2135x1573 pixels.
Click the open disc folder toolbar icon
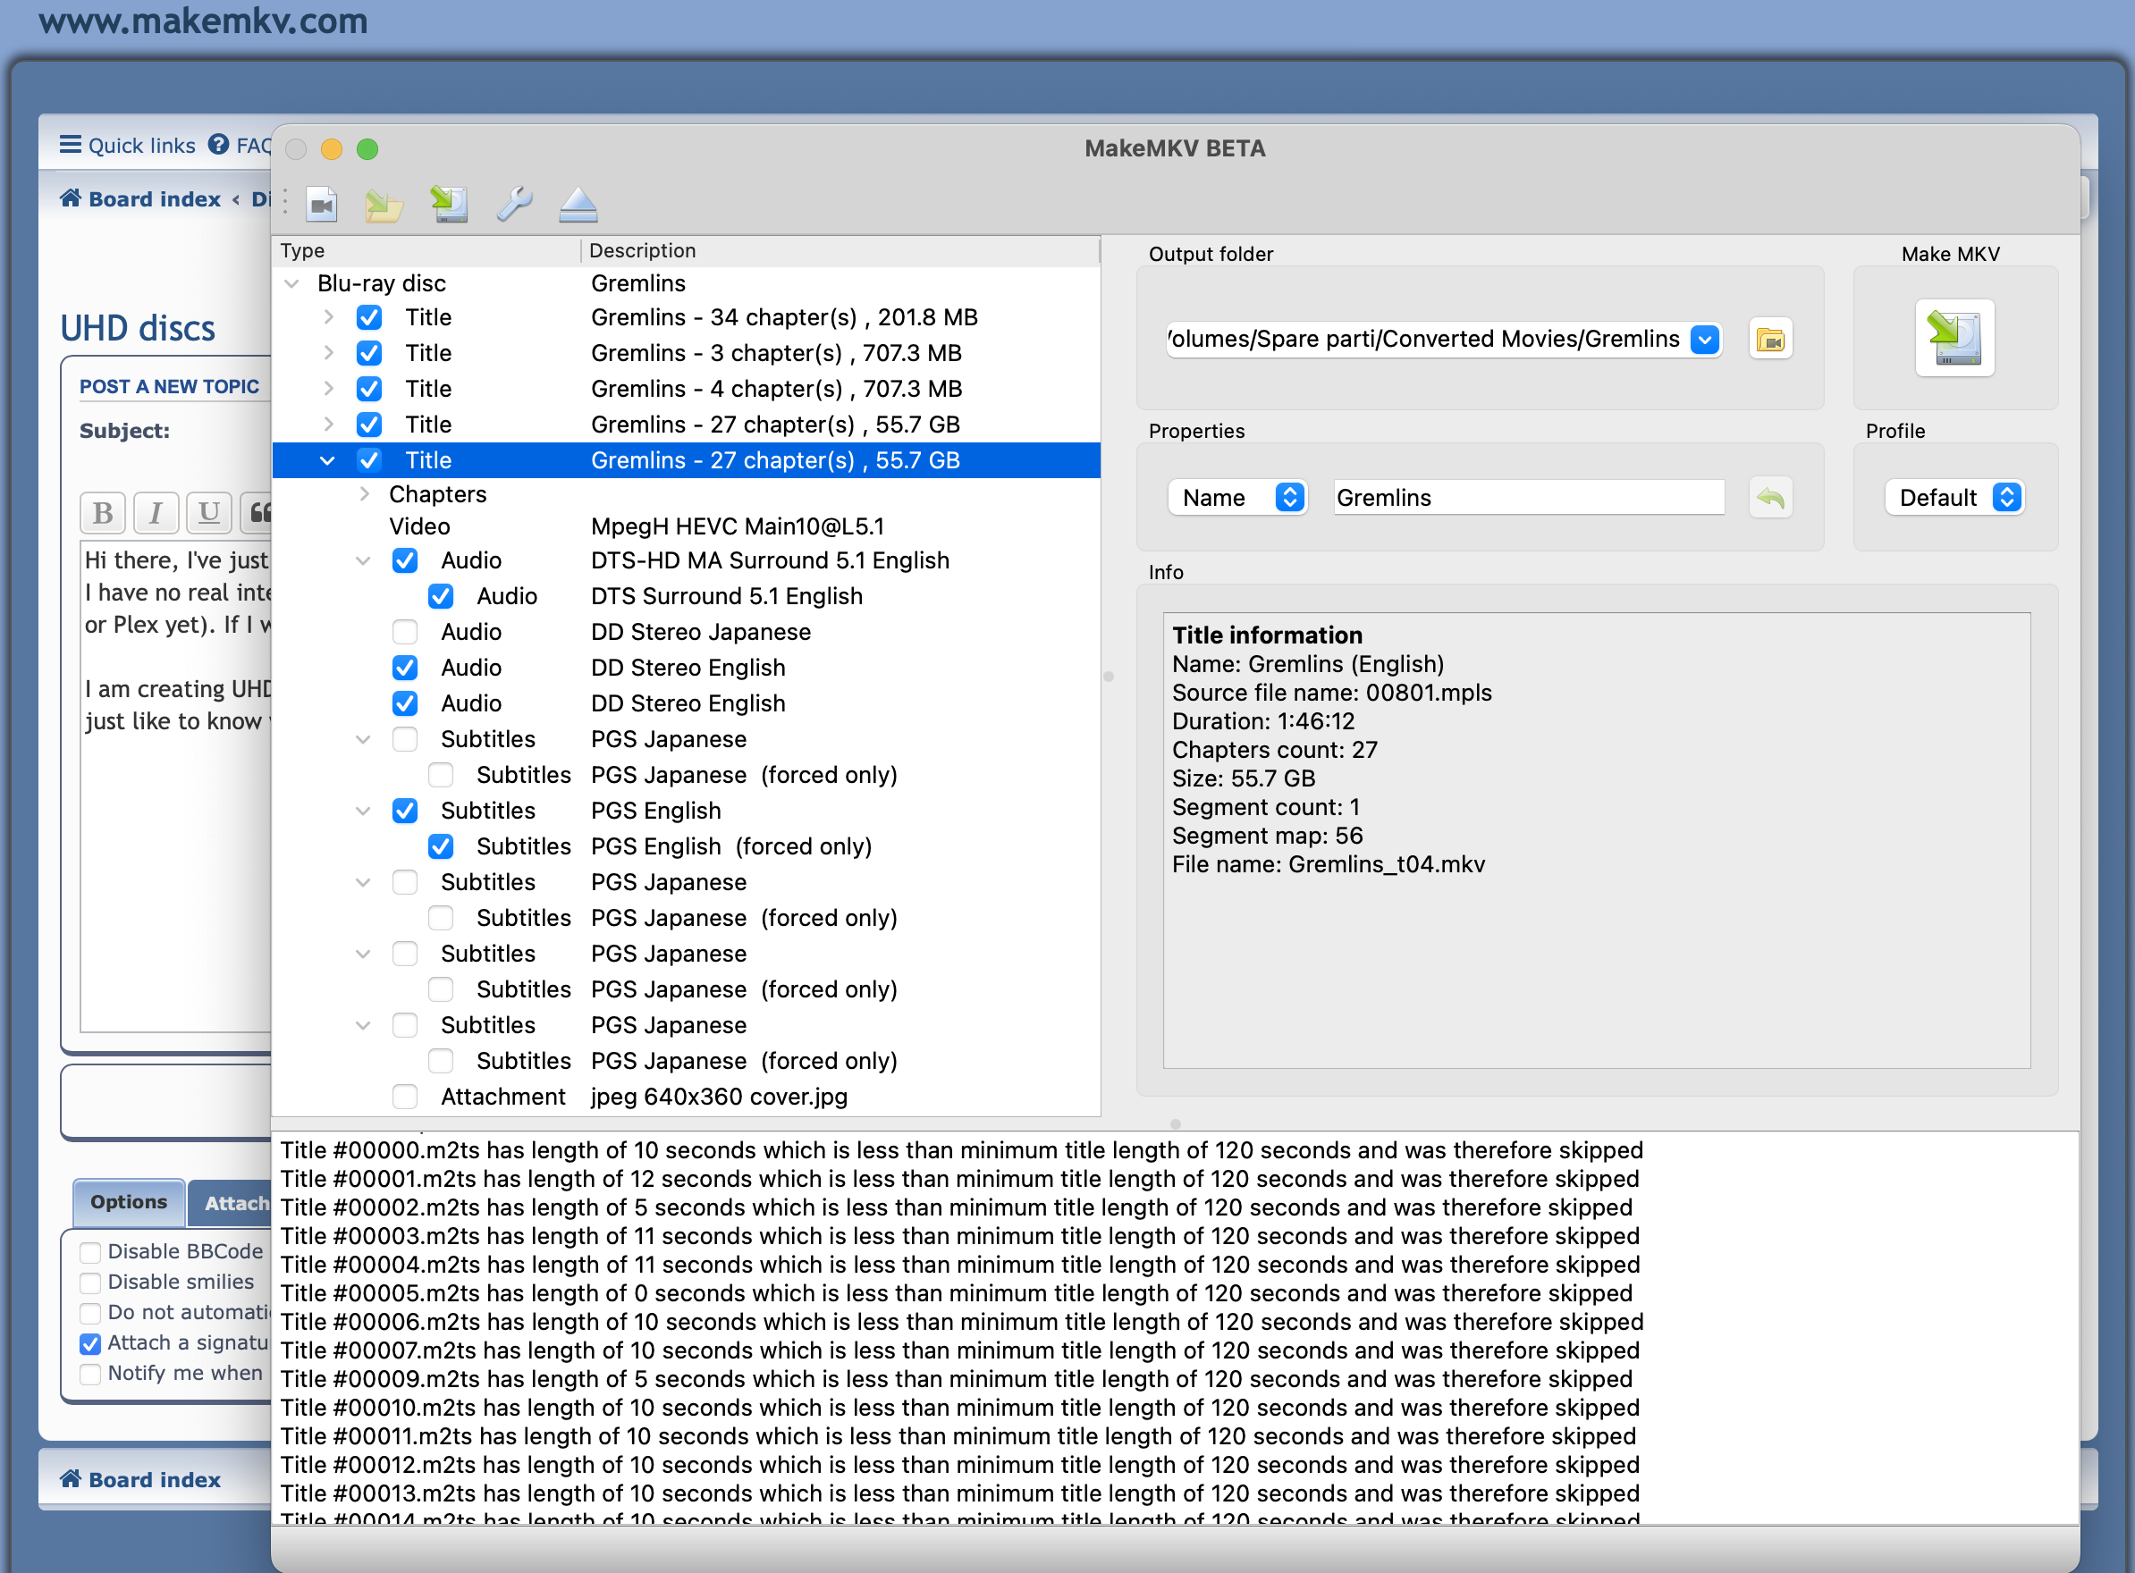(384, 204)
